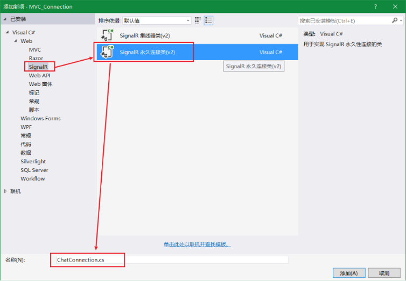Open the online template search link

pyautogui.click(x=197, y=244)
